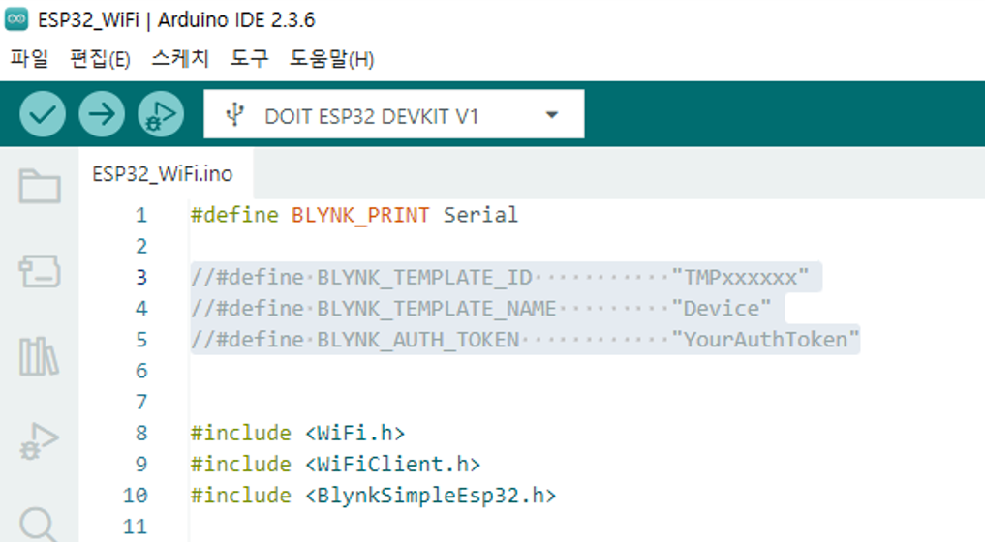The width and height of the screenshot is (985, 542).
Task: Expand board selector using dropdown arrow
Action: [x=551, y=115]
